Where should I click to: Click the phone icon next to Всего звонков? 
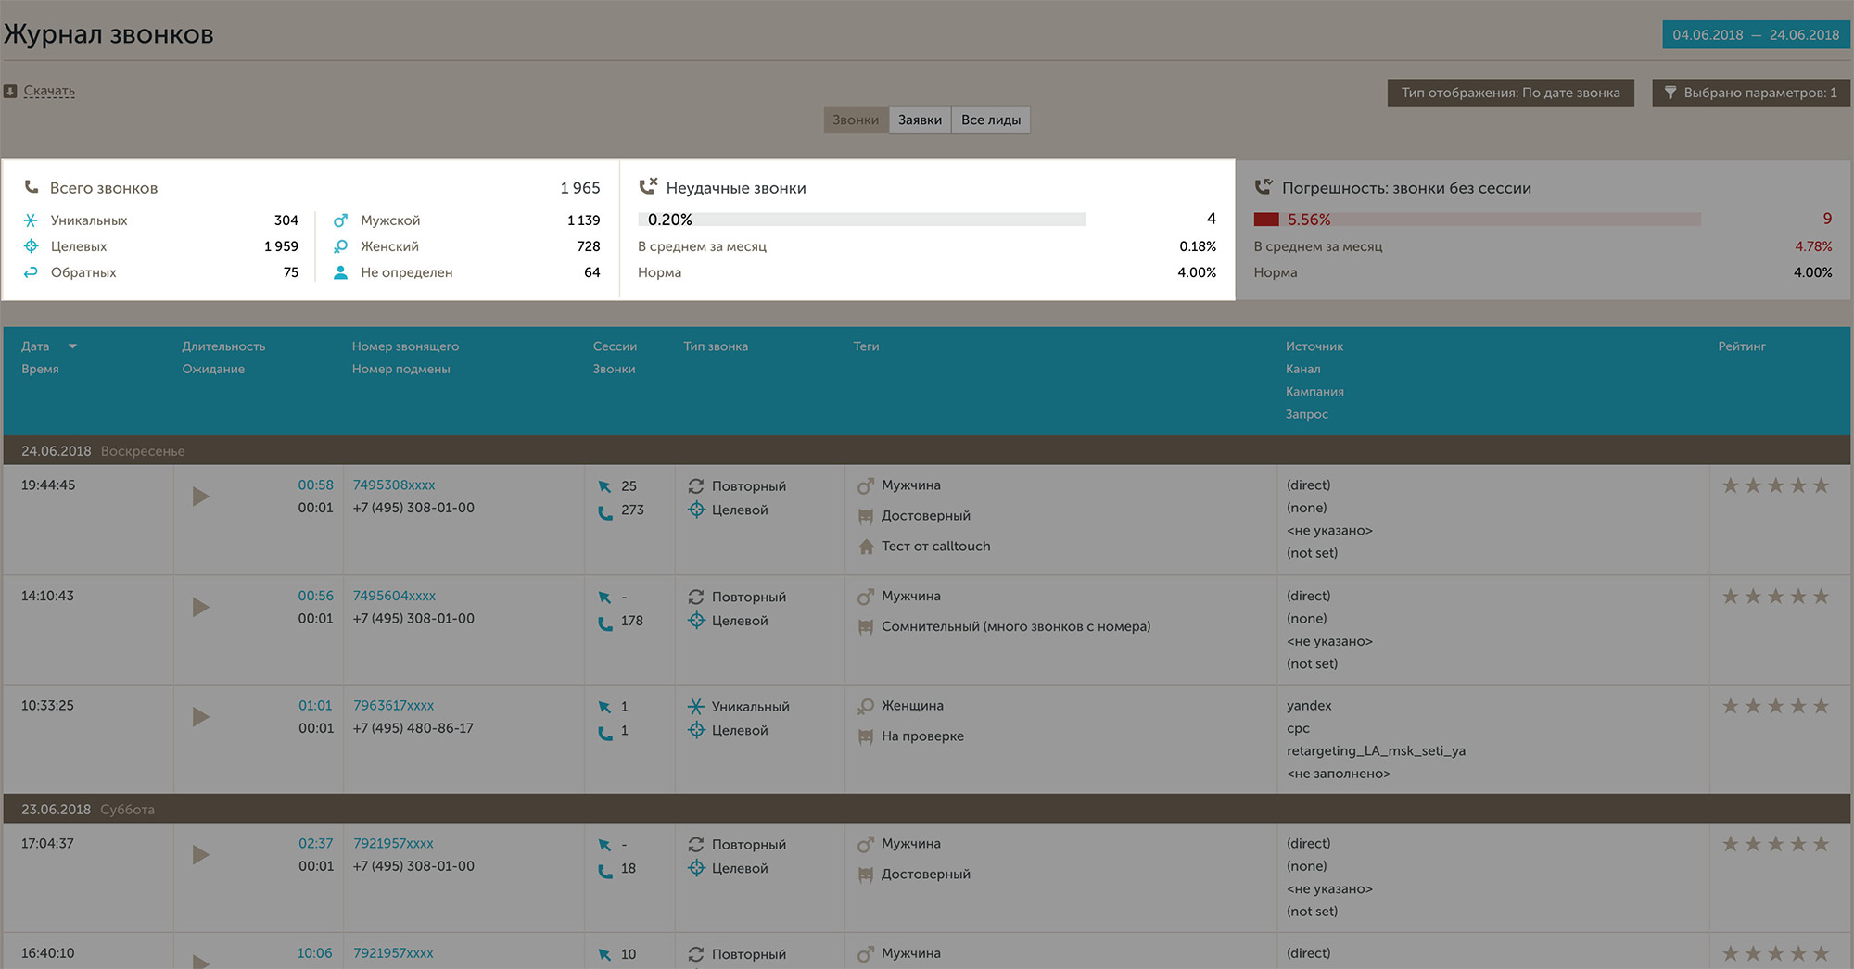(32, 187)
